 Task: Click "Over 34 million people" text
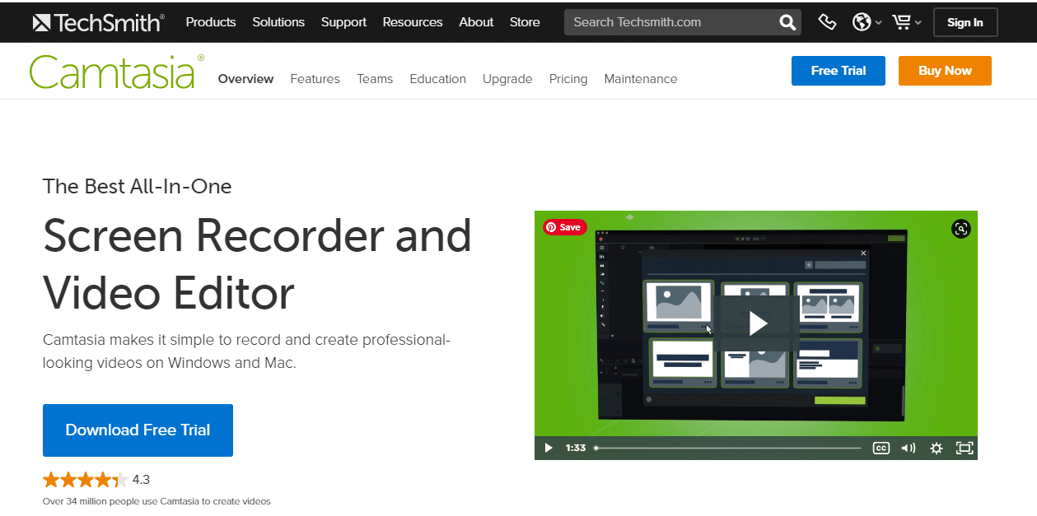[x=156, y=501]
